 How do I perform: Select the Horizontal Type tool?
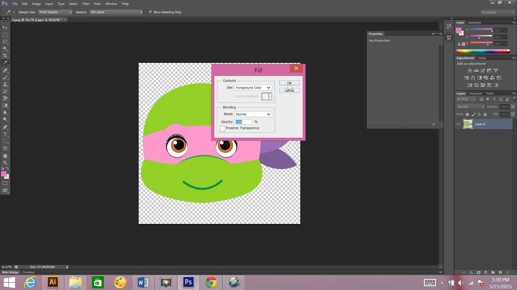pyautogui.click(x=5, y=134)
